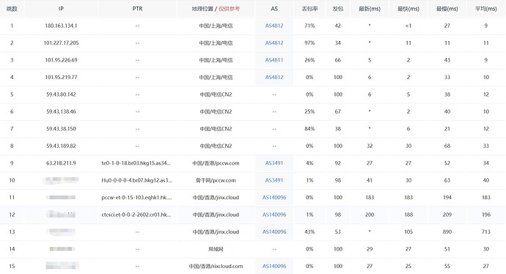Click the 地理位置 column header
The height and width of the screenshot is (274, 506).
[x=216, y=9]
